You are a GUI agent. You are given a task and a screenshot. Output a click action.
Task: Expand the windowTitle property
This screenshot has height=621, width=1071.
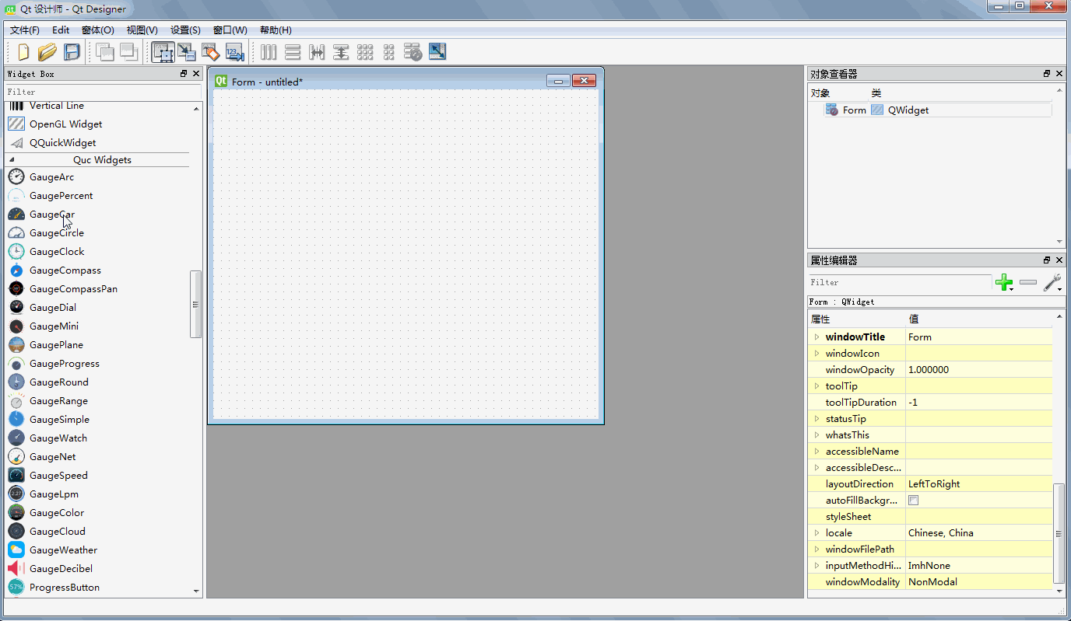coord(816,337)
